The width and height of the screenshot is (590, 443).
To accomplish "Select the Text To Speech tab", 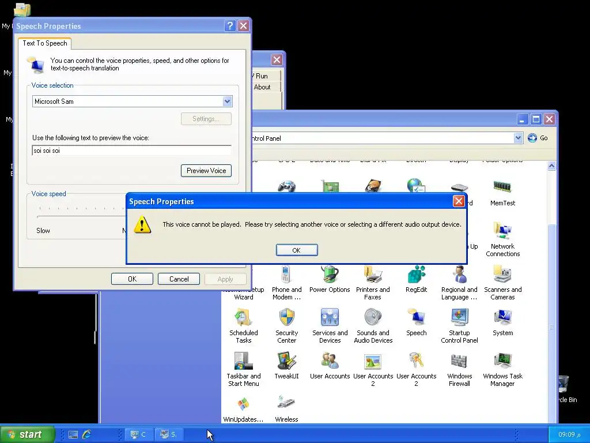I will pyautogui.click(x=45, y=43).
